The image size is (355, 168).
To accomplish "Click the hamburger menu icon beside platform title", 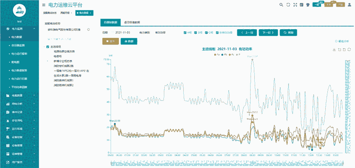I will click(x=44, y=5).
